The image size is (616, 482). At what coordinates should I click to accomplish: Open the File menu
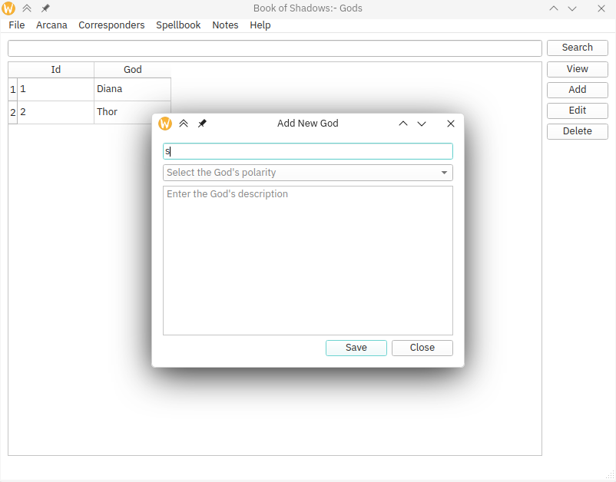[17, 25]
